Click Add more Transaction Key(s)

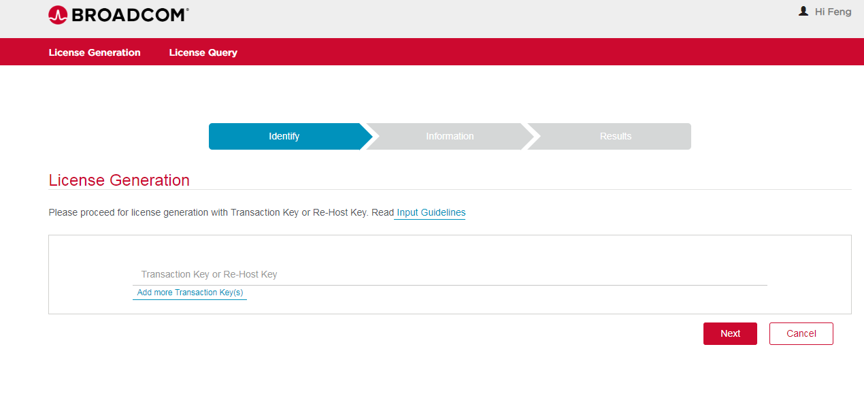[190, 293]
